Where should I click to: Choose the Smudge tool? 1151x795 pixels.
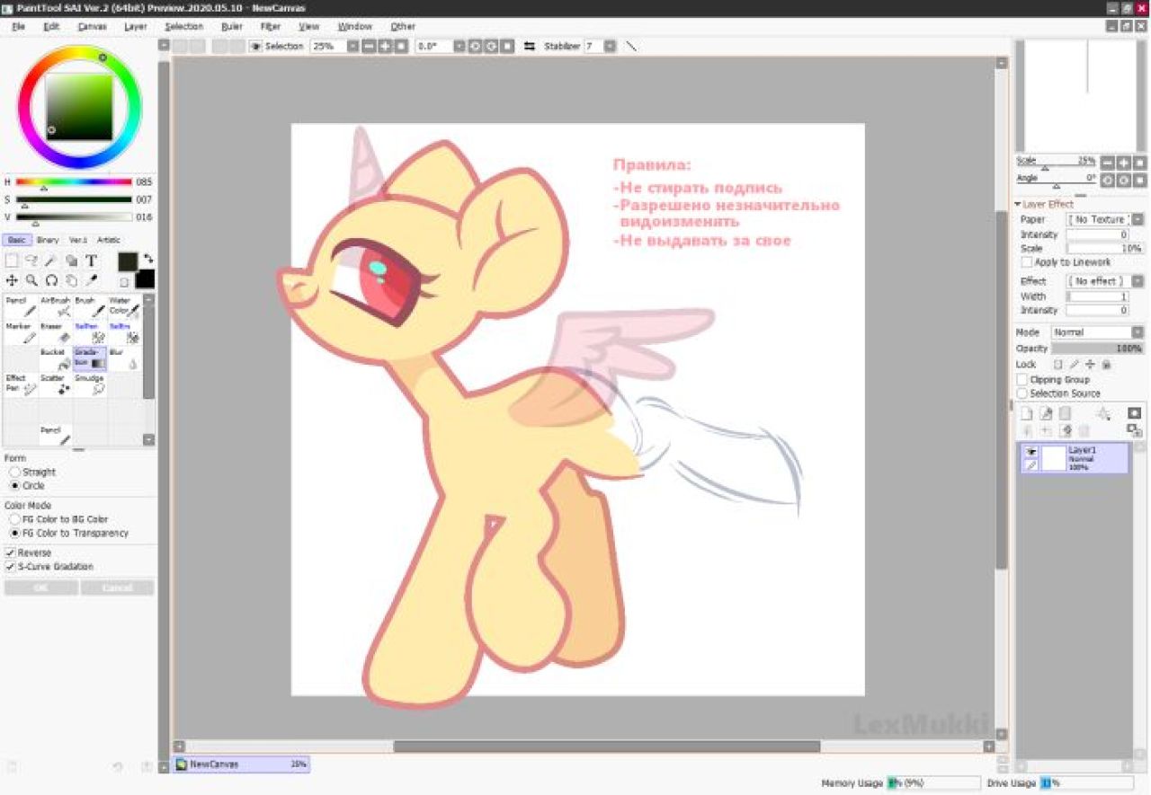pyautogui.click(x=90, y=385)
